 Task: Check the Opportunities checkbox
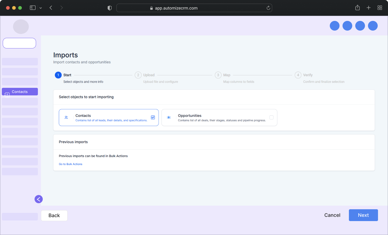271,117
